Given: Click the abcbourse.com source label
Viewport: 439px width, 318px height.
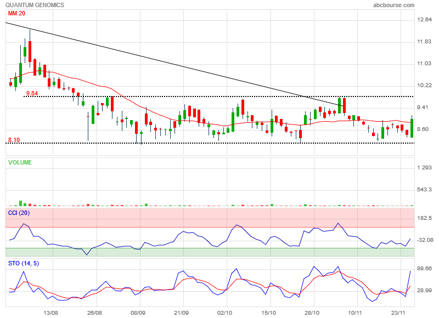Looking at the screenshot, I should tap(393, 5).
